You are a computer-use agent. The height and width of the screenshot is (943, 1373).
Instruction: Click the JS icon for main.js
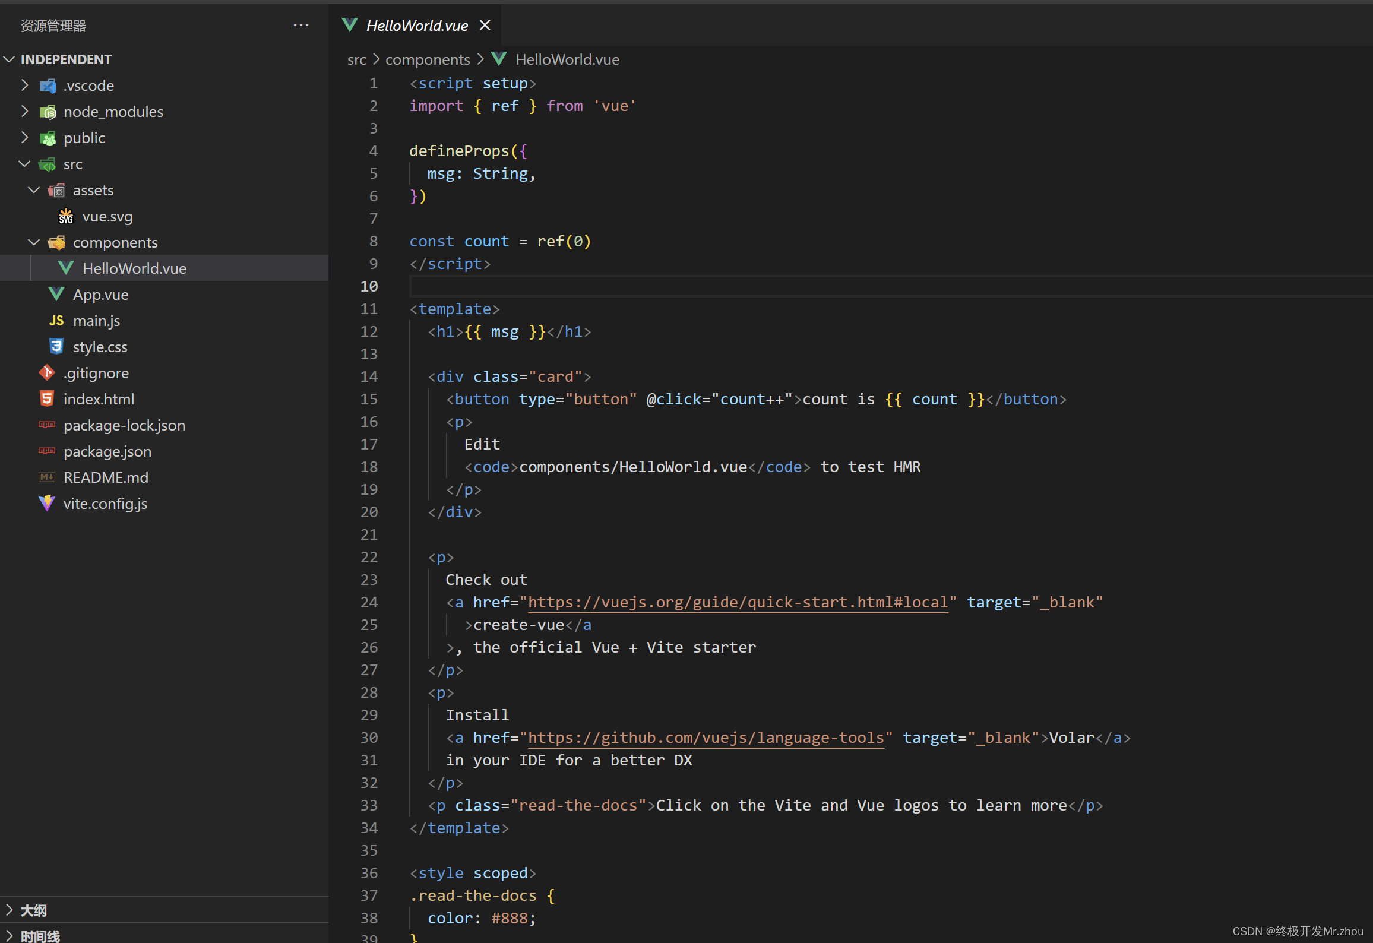pyautogui.click(x=56, y=321)
